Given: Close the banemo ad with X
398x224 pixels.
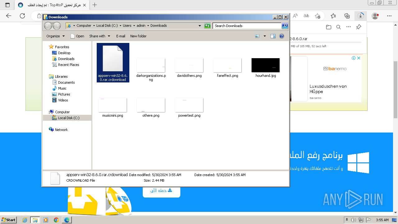Looking at the screenshot, I should coord(359,58).
